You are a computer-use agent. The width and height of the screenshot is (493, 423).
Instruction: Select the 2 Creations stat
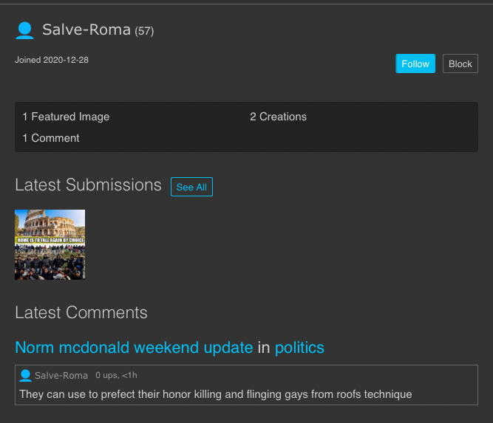coord(278,117)
